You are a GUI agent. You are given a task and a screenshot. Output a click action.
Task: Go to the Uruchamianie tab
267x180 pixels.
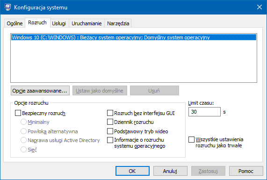[87, 23]
